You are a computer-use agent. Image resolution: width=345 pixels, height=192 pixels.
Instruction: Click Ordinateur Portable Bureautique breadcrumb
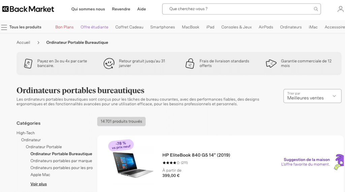click(x=77, y=42)
